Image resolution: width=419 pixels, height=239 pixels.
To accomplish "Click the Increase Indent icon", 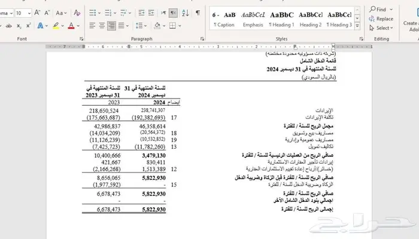I will coord(151,13).
